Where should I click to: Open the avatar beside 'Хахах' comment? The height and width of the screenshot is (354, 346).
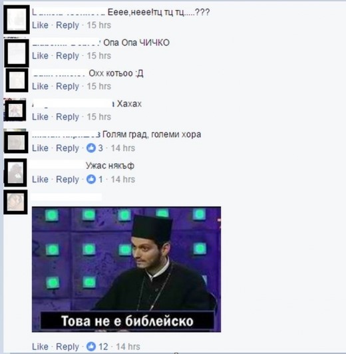pyautogui.click(x=15, y=110)
